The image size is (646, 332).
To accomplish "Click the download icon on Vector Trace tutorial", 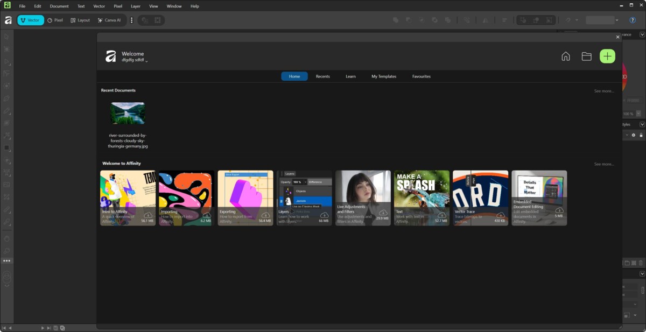I will tap(500, 215).
